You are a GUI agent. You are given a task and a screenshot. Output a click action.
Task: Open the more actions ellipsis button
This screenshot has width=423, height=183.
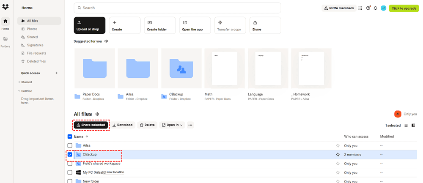(x=190, y=125)
